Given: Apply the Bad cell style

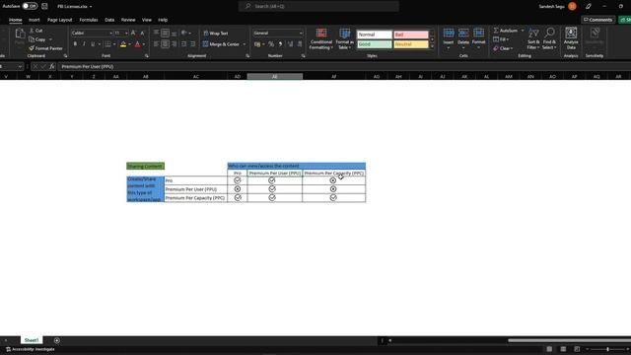Looking at the screenshot, I should click(x=411, y=35).
